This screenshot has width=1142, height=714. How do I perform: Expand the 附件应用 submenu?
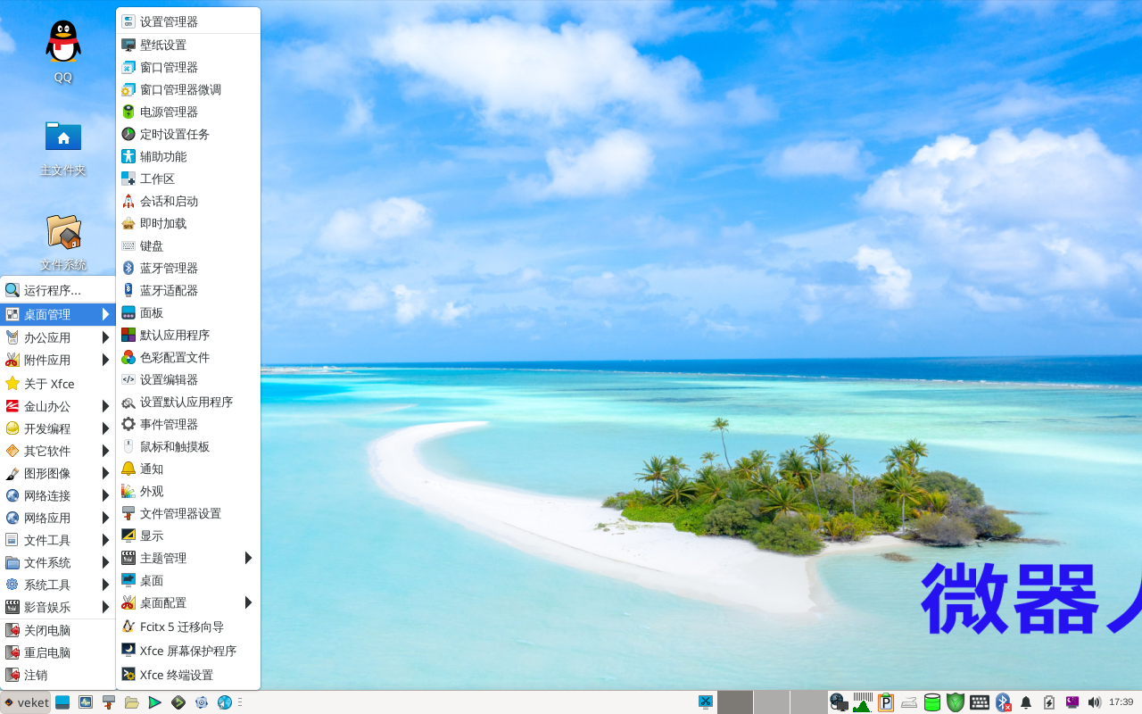tap(59, 360)
